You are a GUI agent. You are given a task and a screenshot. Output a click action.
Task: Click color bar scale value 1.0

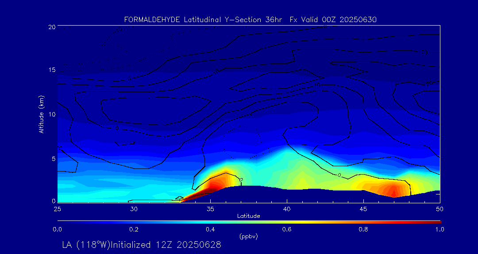(439, 229)
